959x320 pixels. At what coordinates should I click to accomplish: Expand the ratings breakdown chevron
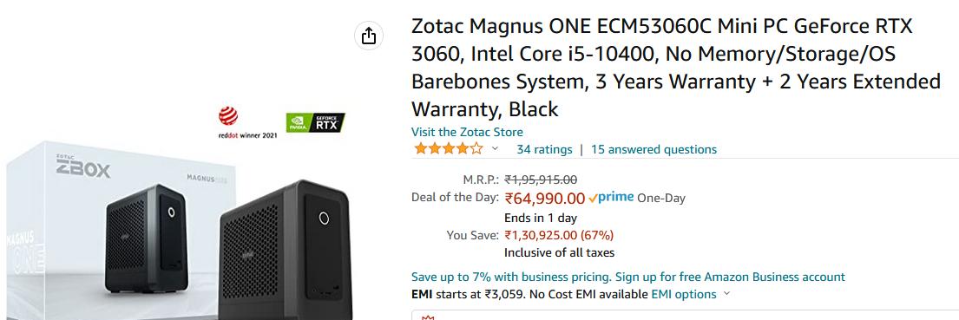click(x=495, y=149)
